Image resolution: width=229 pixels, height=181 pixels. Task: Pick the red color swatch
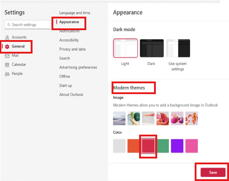[x=148, y=146]
